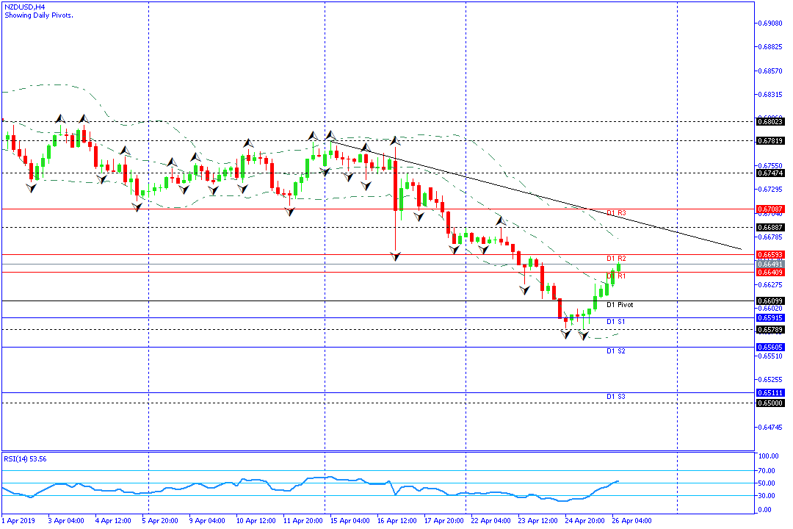Click the '5 Apr 20:00' time label

click(x=160, y=521)
